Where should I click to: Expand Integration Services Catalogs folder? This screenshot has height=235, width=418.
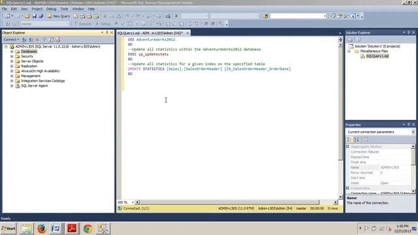pos(12,81)
